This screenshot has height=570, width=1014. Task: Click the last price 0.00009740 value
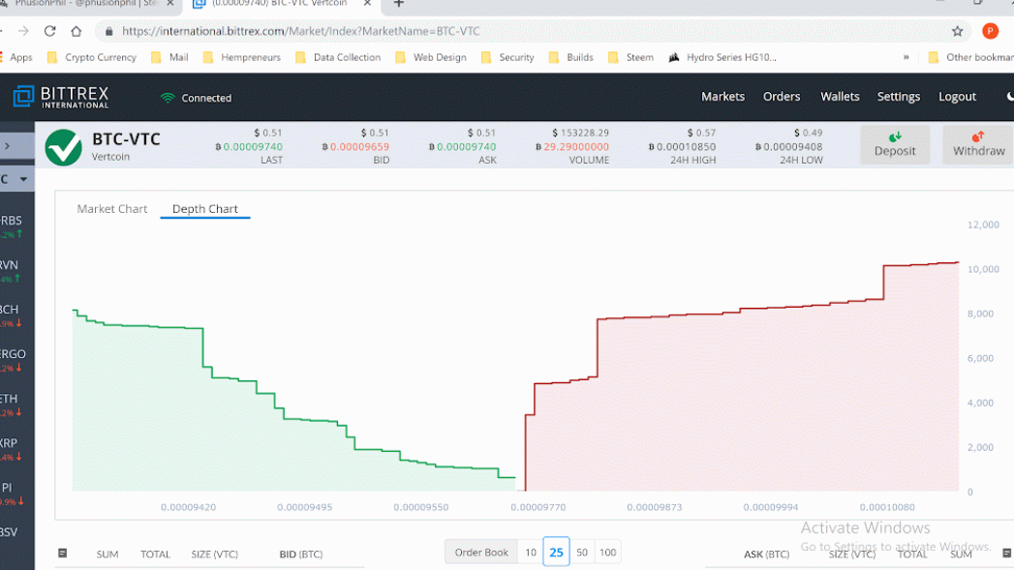(x=249, y=147)
